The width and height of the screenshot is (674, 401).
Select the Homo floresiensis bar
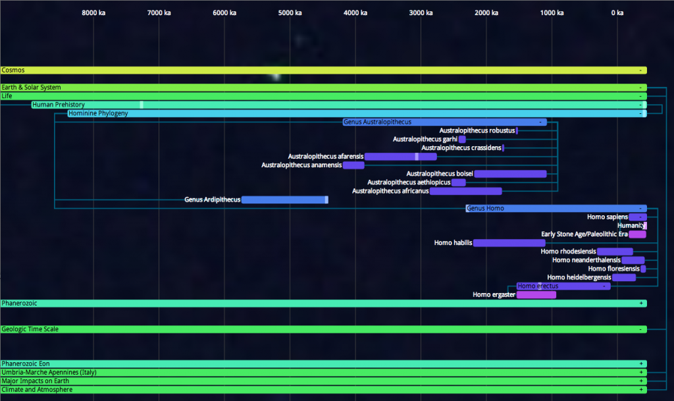coord(643,269)
